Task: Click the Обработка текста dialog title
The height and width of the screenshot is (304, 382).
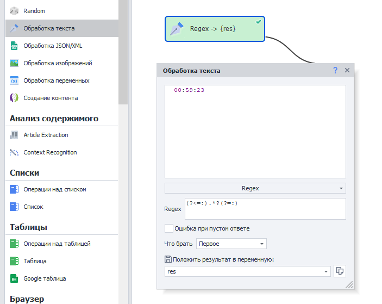Action: point(191,71)
